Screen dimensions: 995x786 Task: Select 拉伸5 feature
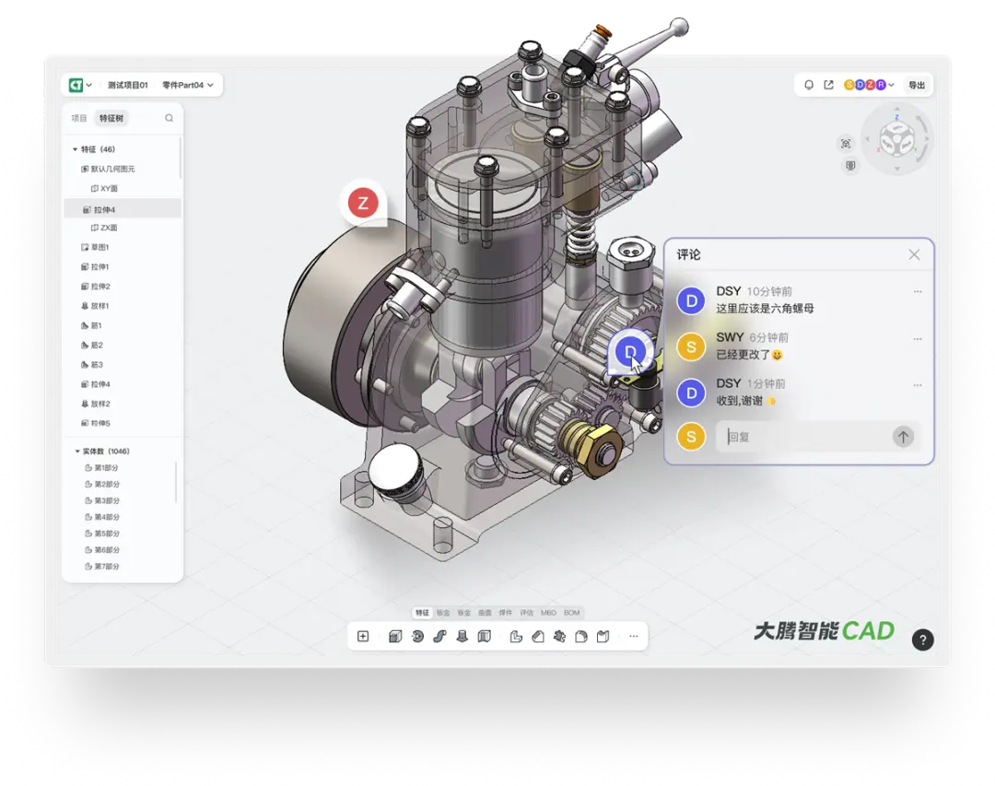tap(95, 423)
